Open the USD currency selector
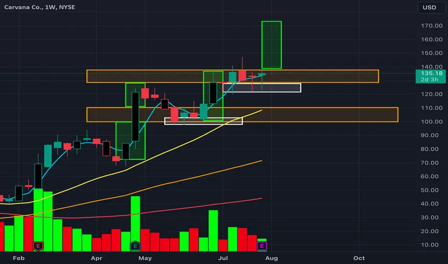The height and width of the screenshot is (264, 448). [431, 7]
